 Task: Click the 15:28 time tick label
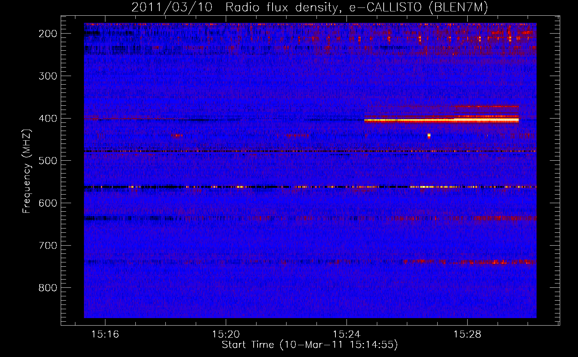pos(467,335)
